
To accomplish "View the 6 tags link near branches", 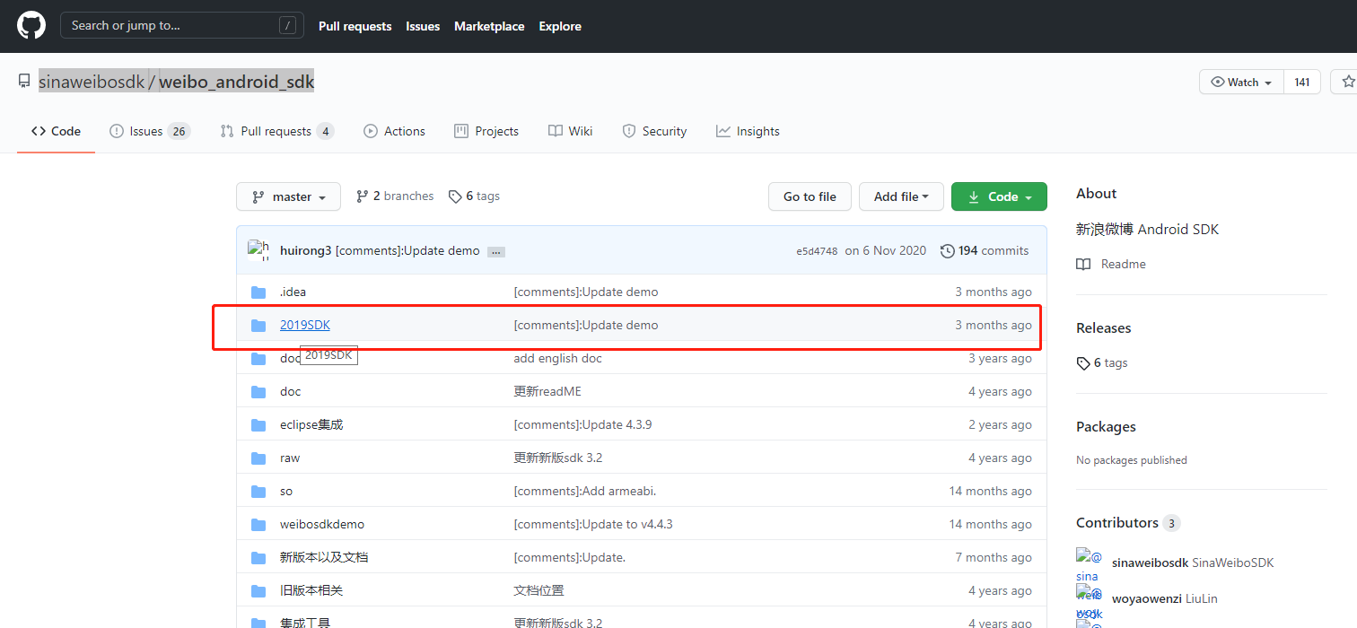I will 475,196.
